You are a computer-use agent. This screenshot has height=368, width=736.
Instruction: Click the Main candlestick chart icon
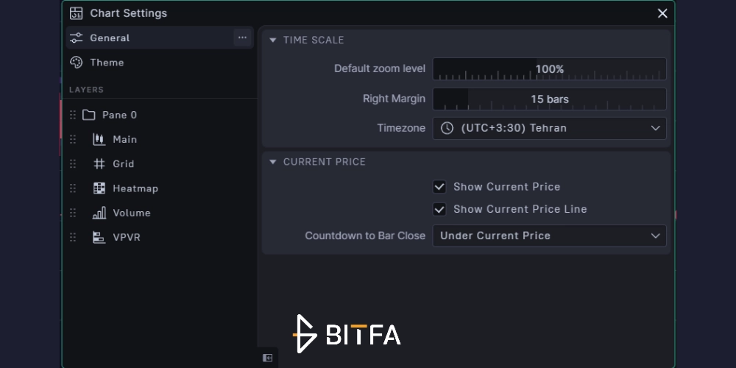click(99, 139)
